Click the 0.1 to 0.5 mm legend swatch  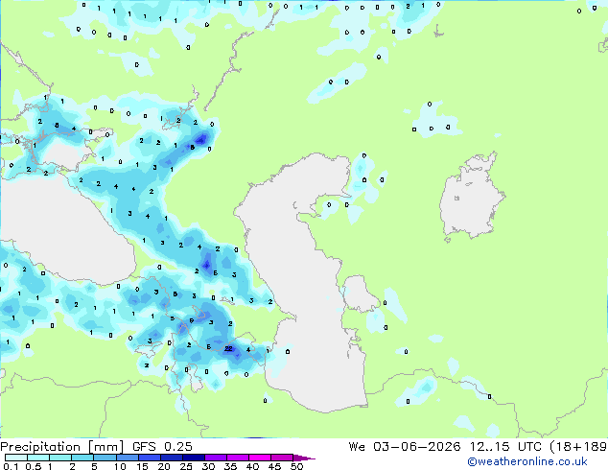click(x=16, y=458)
